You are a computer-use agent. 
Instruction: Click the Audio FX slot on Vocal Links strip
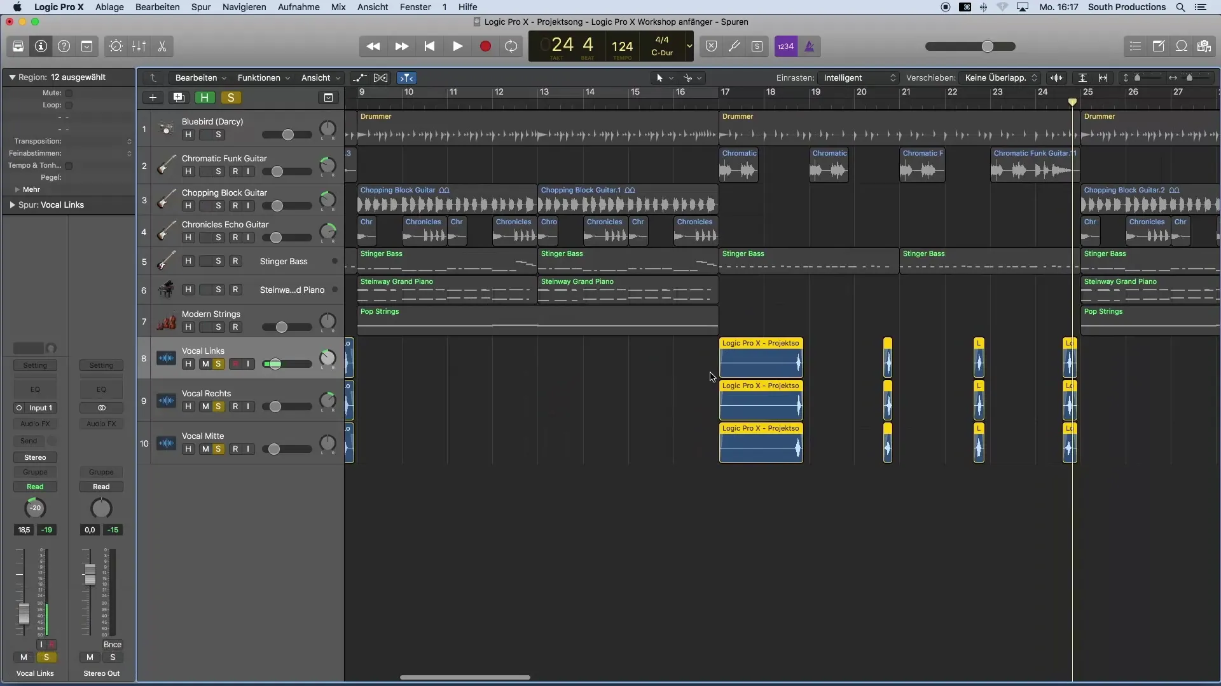35,424
